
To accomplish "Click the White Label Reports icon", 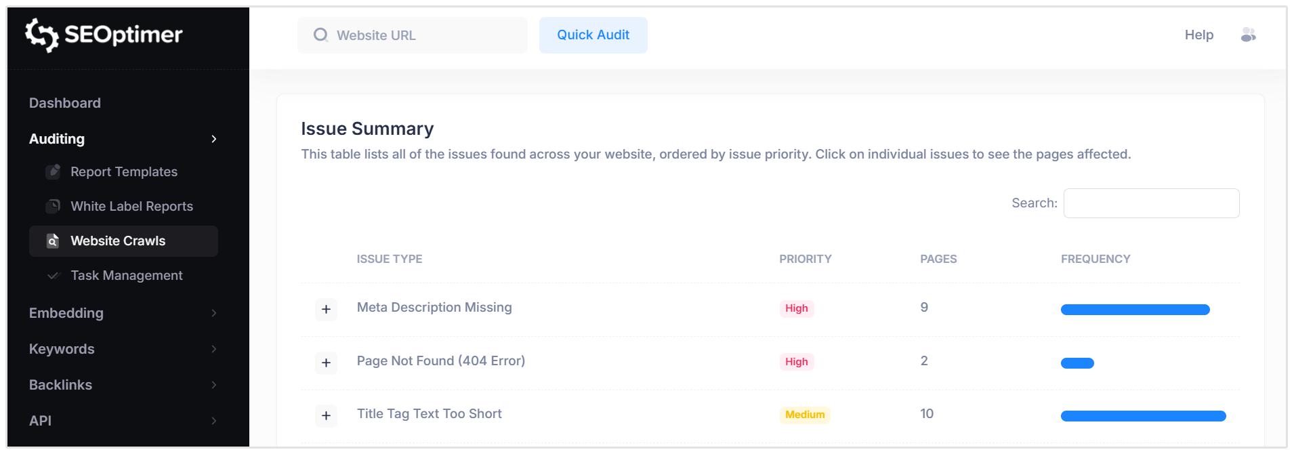I will coord(53,206).
